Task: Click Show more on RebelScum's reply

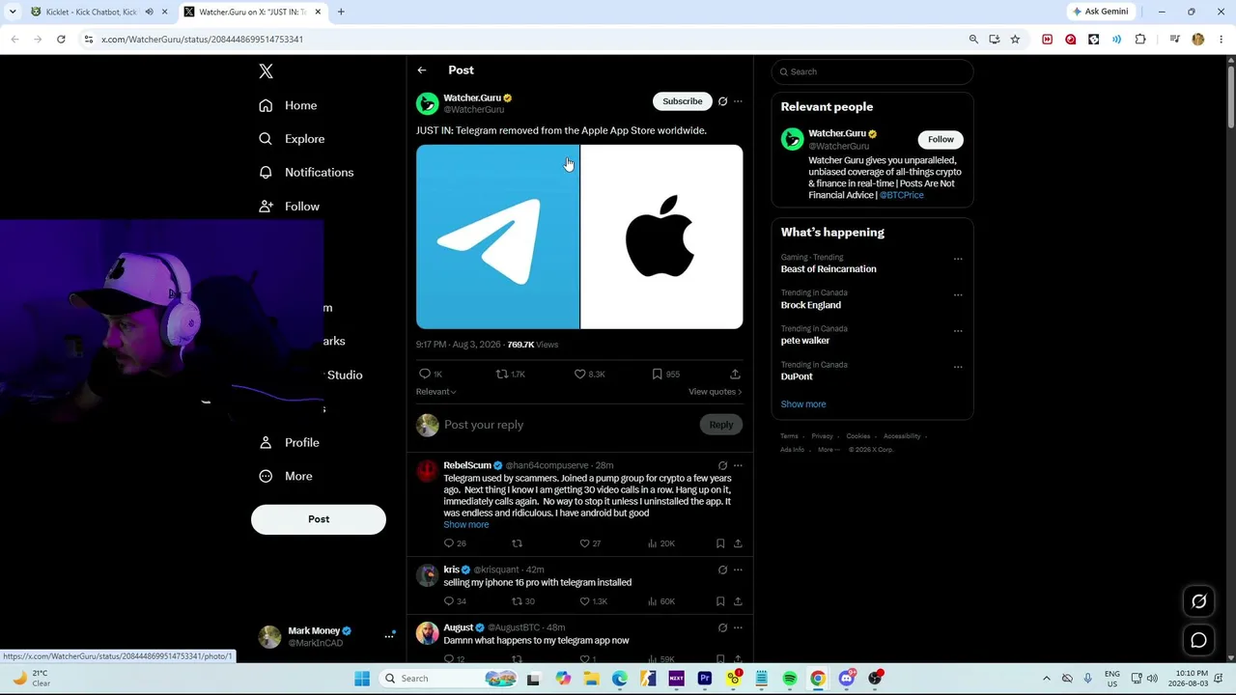Action: click(x=466, y=525)
